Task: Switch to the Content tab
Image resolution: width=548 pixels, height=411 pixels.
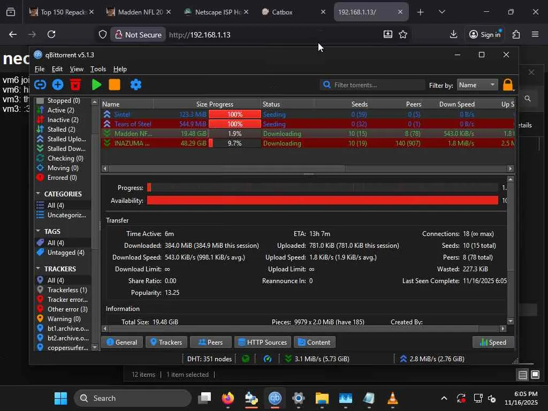Action: point(314,342)
